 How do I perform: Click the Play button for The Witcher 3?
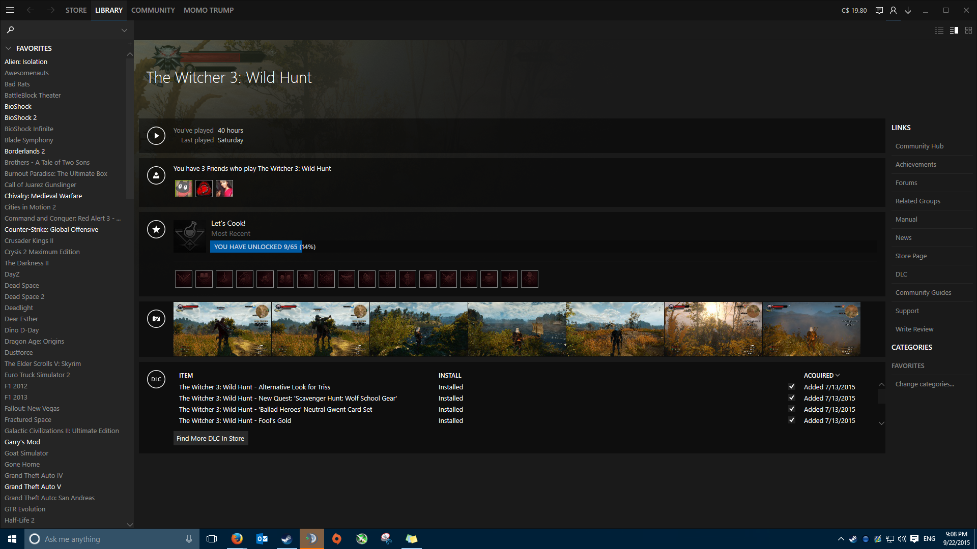point(156,136)
